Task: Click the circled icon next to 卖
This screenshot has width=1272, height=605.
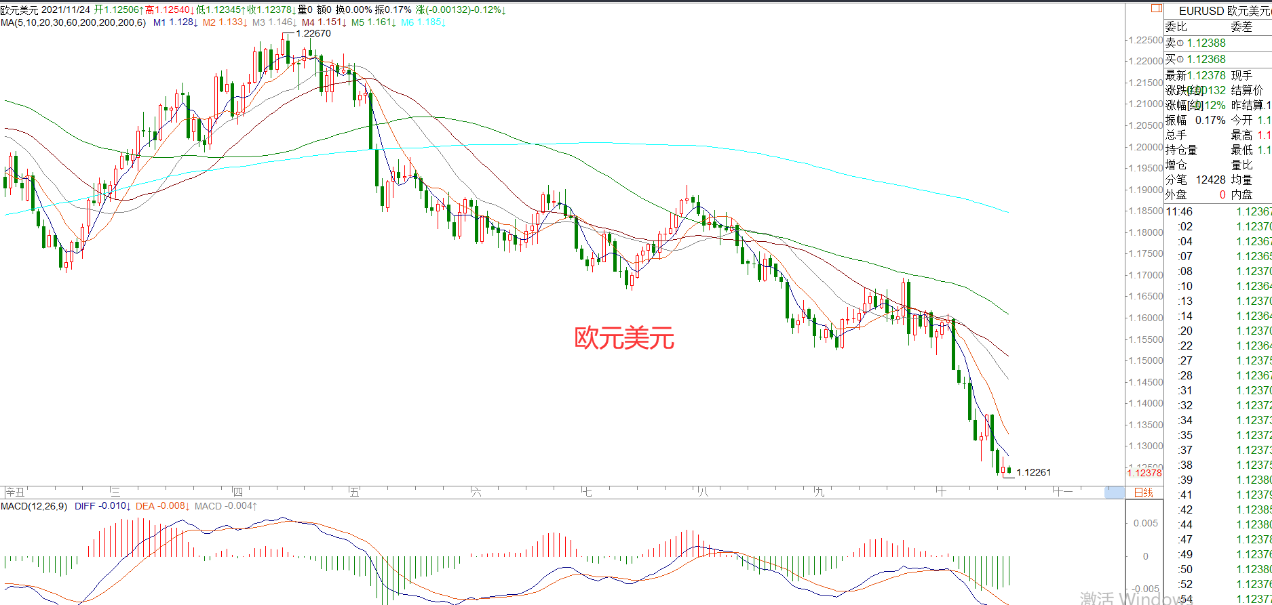Action: [1180, 43]
